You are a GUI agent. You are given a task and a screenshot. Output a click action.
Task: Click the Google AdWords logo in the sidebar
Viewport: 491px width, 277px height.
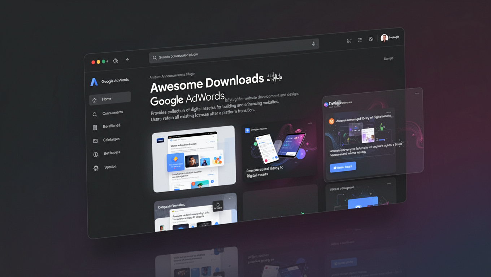[95, 82]
